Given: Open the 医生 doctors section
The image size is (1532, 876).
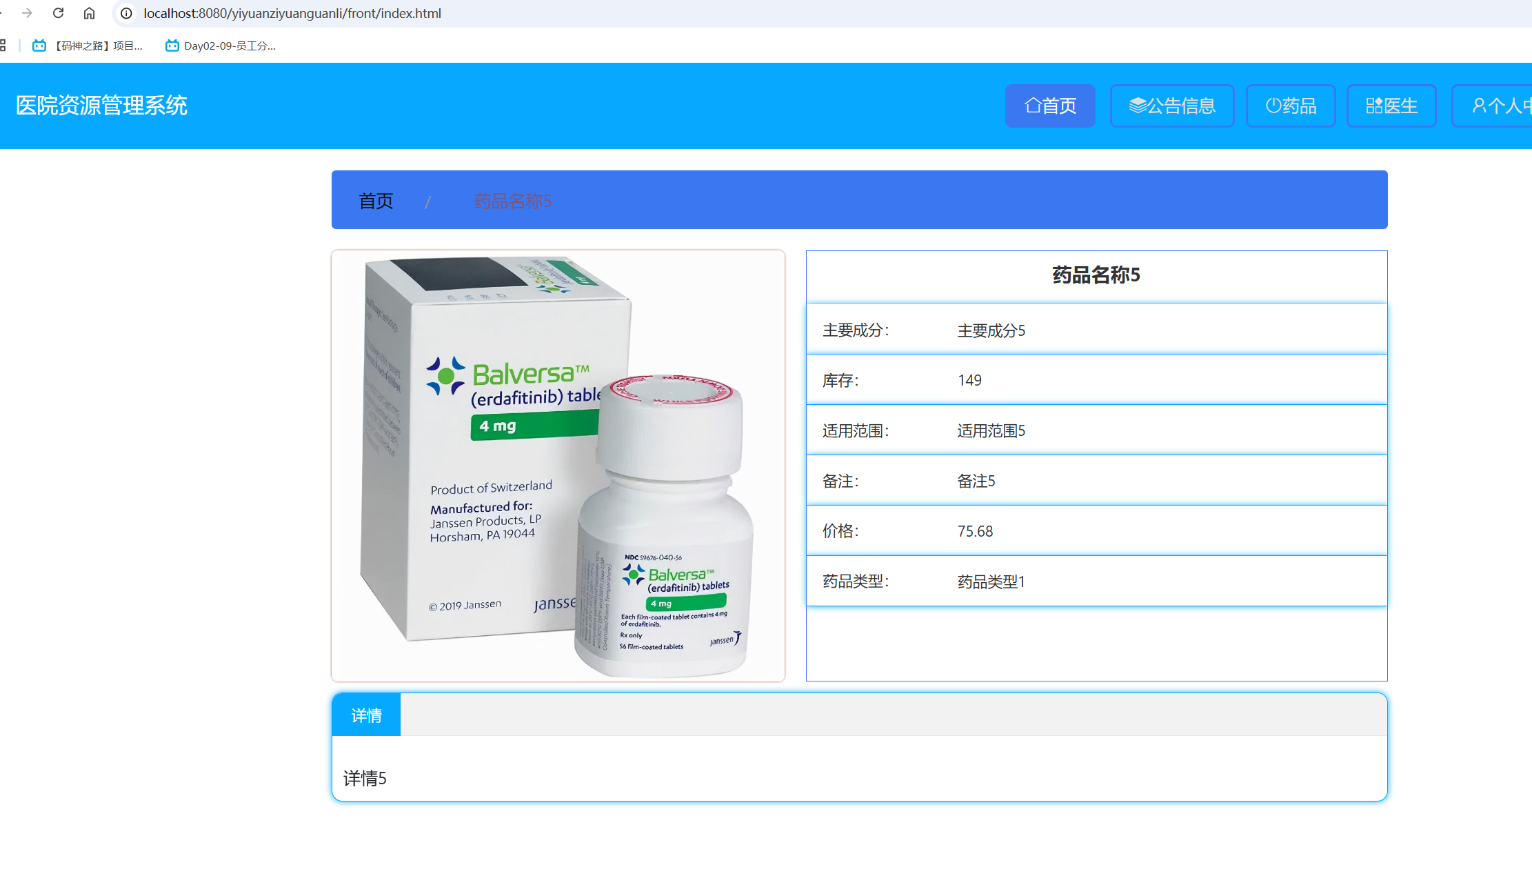Looking at the screenshot, I should [1391, 105].
